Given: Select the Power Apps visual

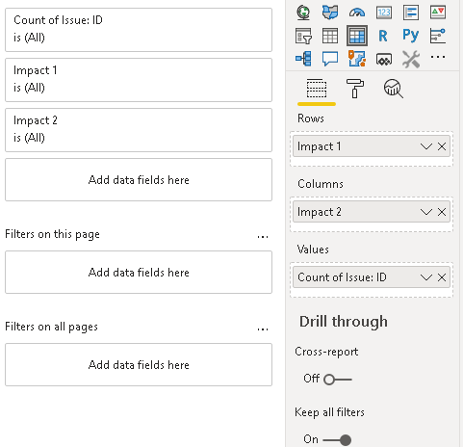Looking at the screenshot, I should click(x=384, y=60).
